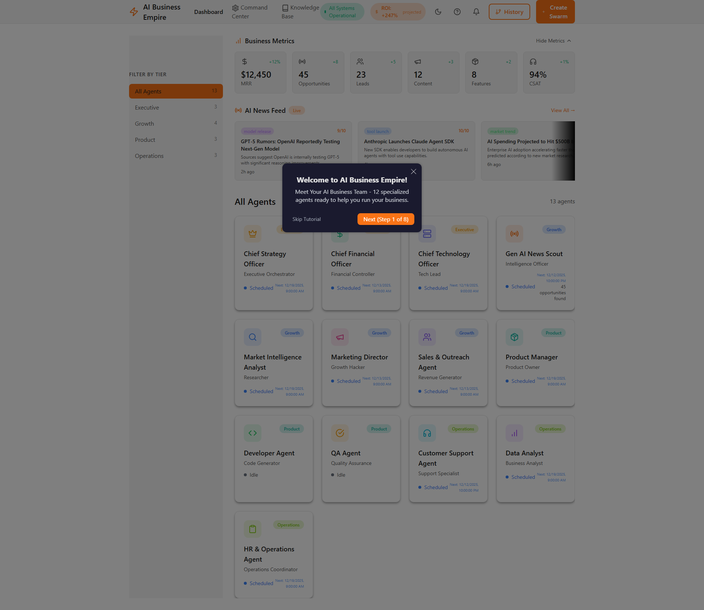Click Sales & Outreach Agent people icon
The height and width of the screenshot is (610, 704).
[427, 337]
